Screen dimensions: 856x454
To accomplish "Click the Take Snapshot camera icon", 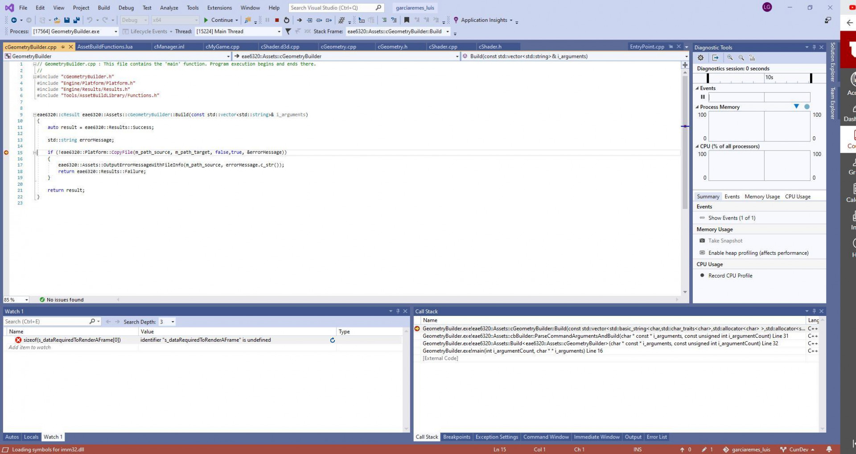I will coord(702,241).
